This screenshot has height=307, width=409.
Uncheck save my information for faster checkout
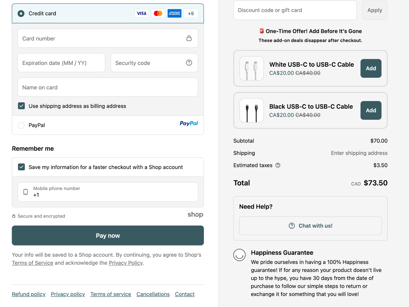(x=21, y=167)
